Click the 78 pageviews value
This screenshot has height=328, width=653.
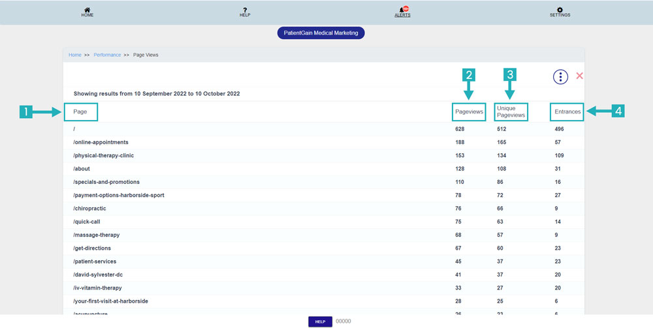(458, 196)
